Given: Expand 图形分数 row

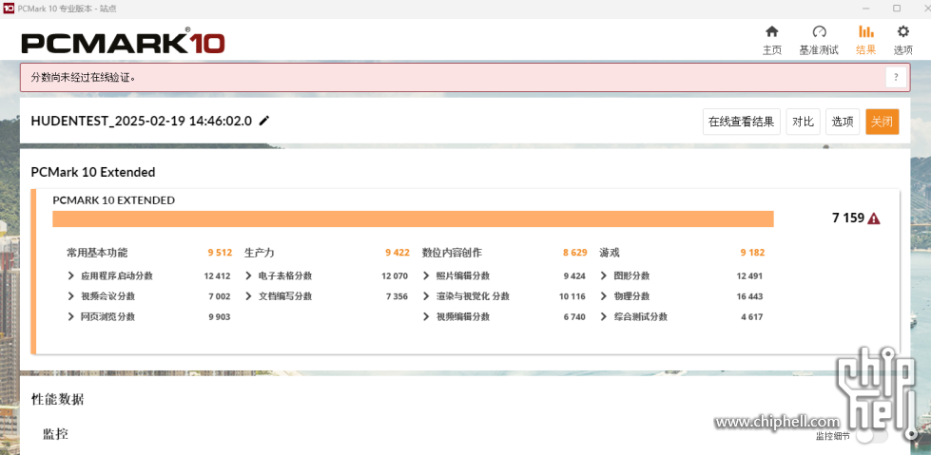Looking at the screenshot, I should [x=604, y=275].
